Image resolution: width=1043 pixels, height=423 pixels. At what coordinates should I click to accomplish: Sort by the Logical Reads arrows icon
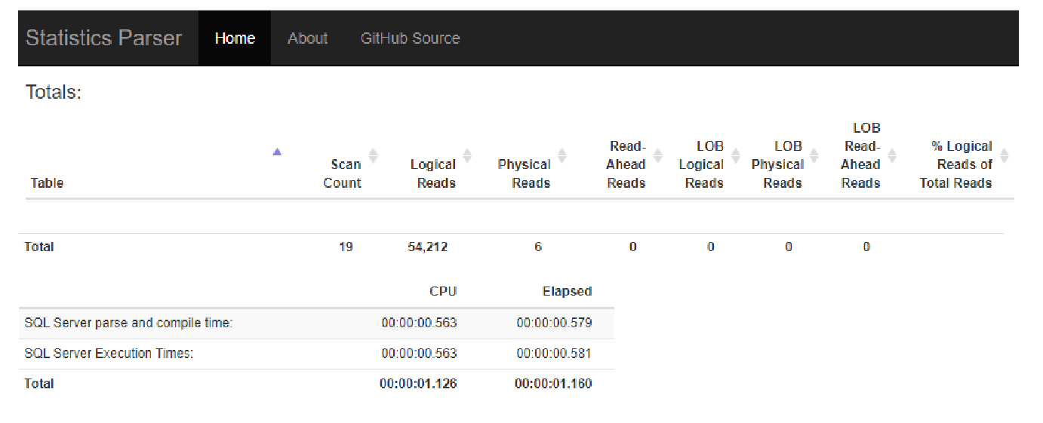[467, 155]
